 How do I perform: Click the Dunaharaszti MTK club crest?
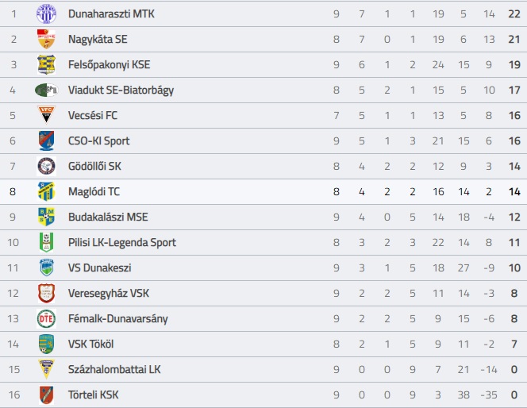pos(46,13)
